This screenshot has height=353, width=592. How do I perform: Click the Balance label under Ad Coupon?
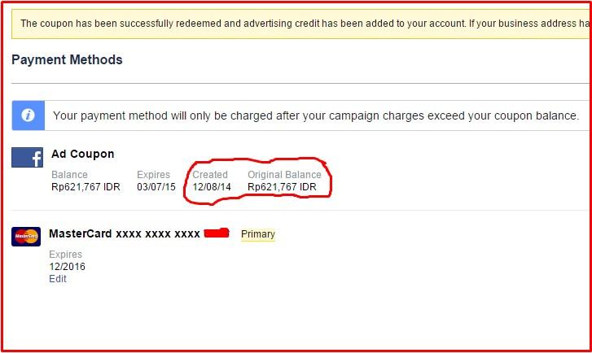coord(69,175)
